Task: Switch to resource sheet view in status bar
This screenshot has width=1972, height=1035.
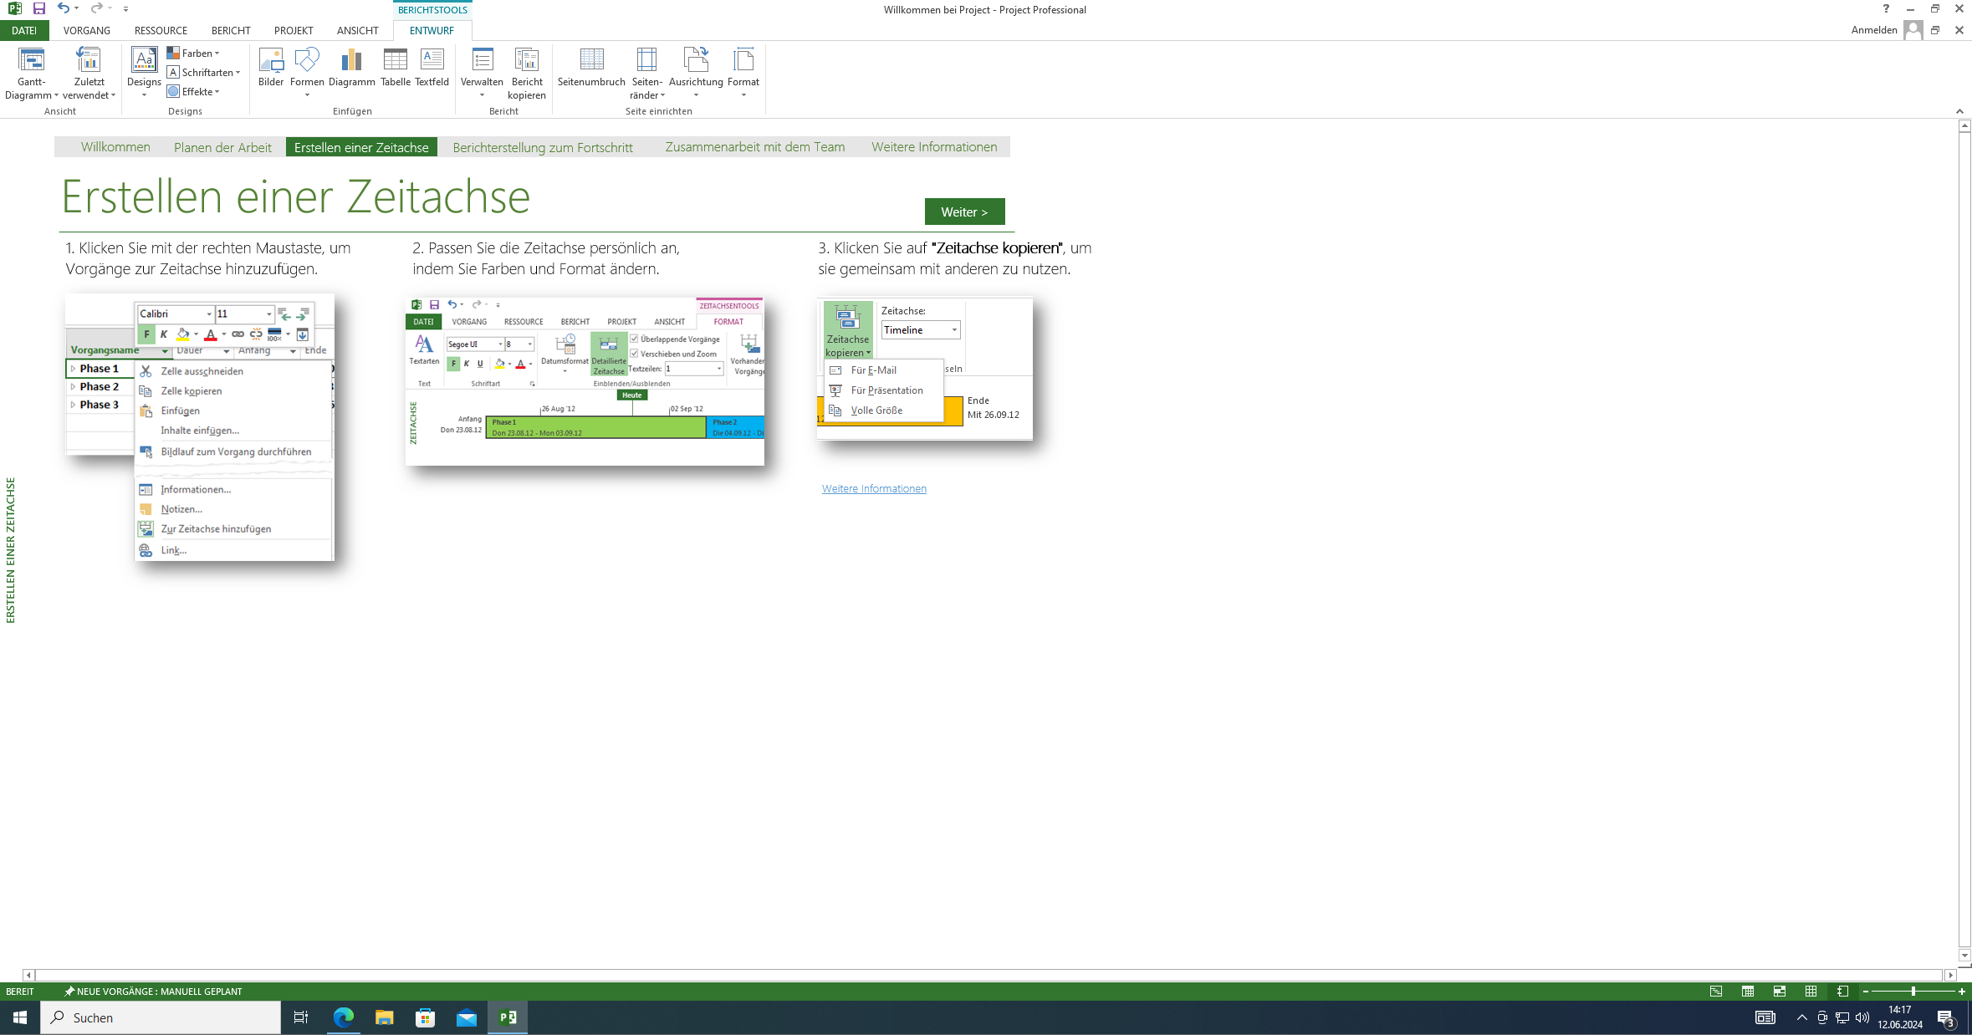Action: 1811,991
